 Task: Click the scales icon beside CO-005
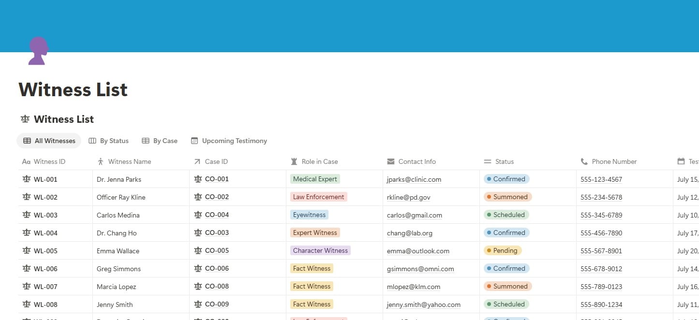(198, 250)
